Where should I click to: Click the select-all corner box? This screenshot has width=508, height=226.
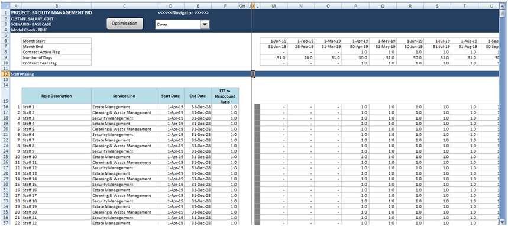pyautogui.click(x=5, y=6)
